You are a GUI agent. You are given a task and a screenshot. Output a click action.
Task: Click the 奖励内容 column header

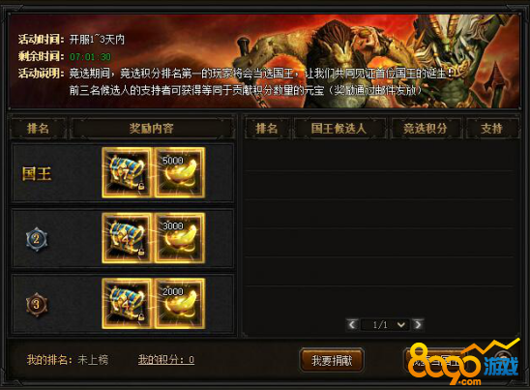(x=152, y=129)
